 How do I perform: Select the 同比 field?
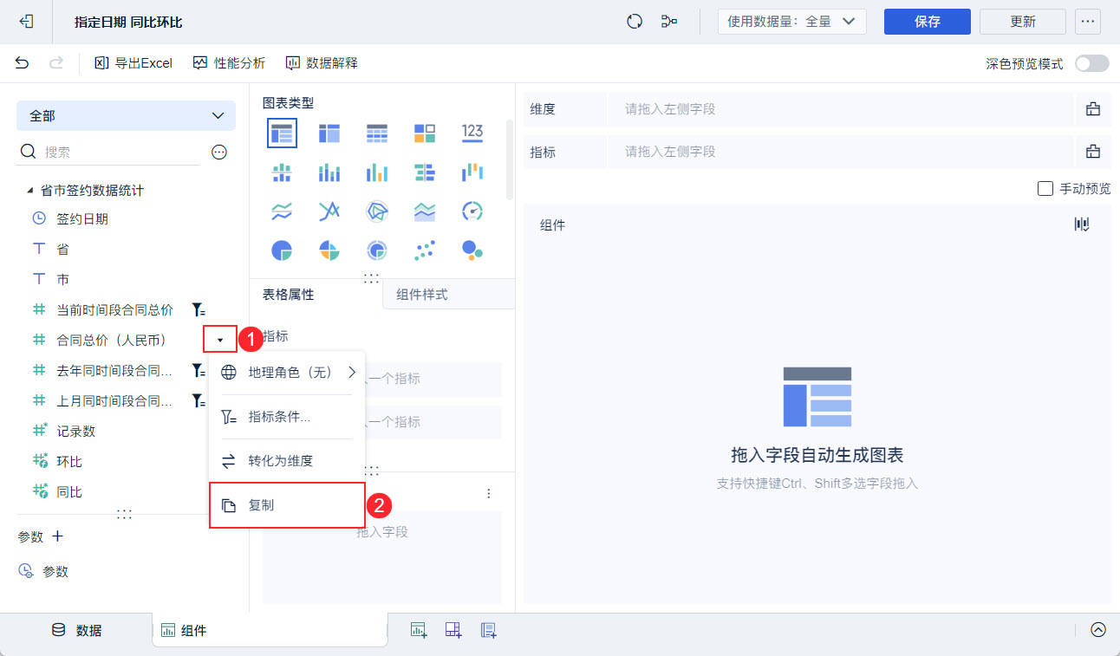point(69,491)
